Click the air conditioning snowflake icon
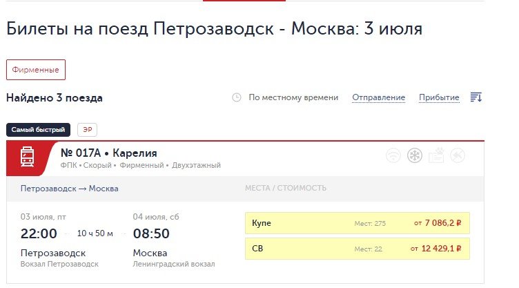 [x=415, y=156]
